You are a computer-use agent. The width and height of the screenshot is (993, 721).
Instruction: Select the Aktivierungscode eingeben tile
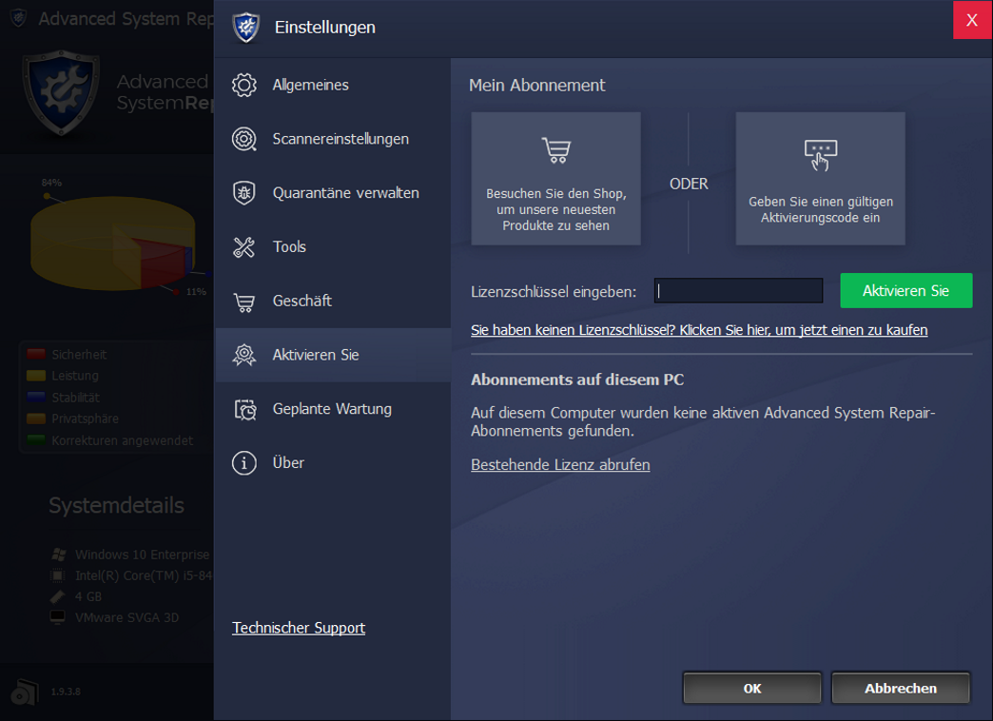(821, 179)
